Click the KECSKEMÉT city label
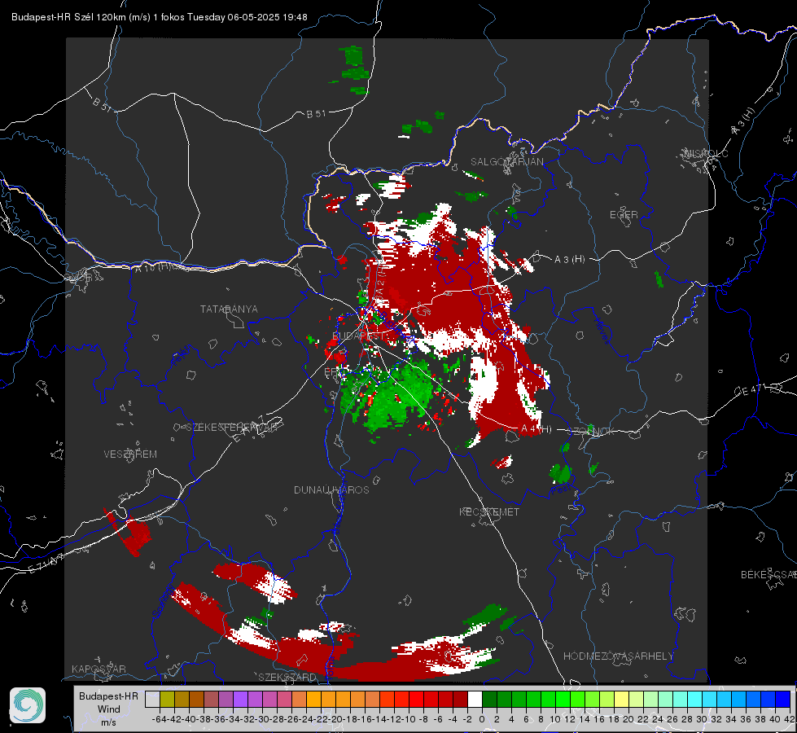Screen dimensions: 797x733 click(489, 512)
